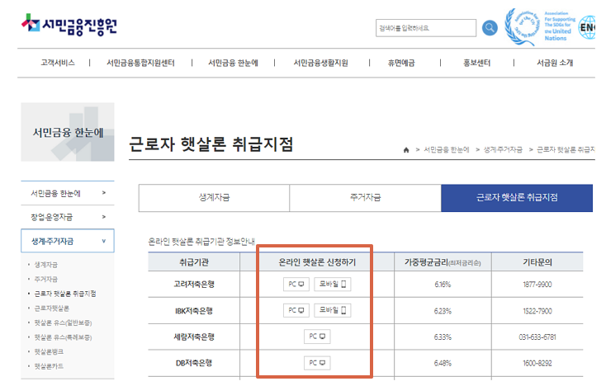Open sidebar link 햇살론뱅크

tap(49, 351)
